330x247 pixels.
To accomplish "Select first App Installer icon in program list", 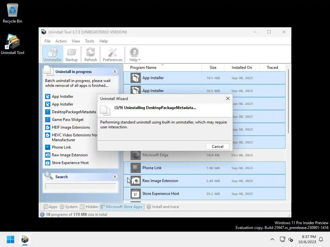I will 136,78.
